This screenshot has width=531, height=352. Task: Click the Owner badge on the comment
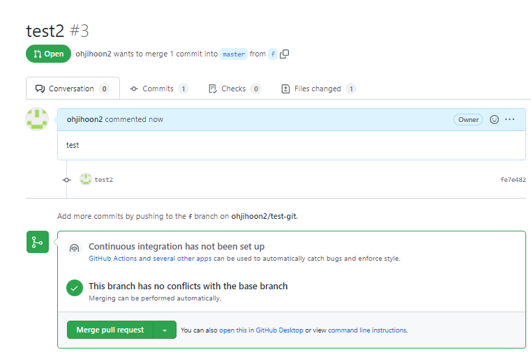tap(468, 119)
